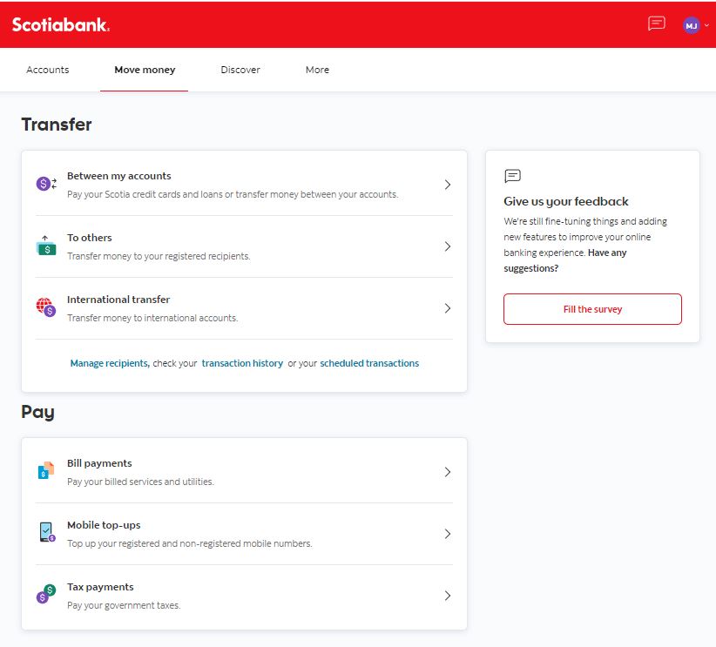Open chevron for Bill payments

[448, 472]
